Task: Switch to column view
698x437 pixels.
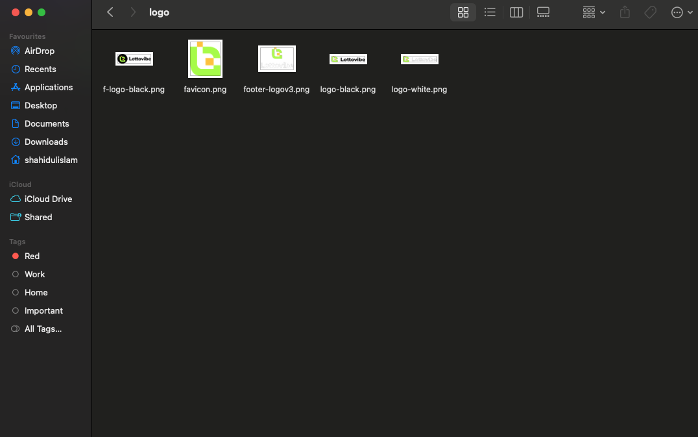Action: pos(516,12)
